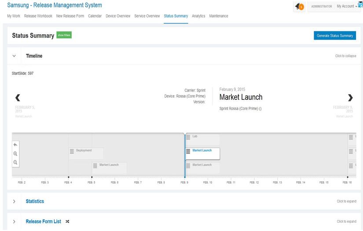Click the list icon on the Lab event
Viewport: 363px width, 231px height.
(x=188, y=137)
